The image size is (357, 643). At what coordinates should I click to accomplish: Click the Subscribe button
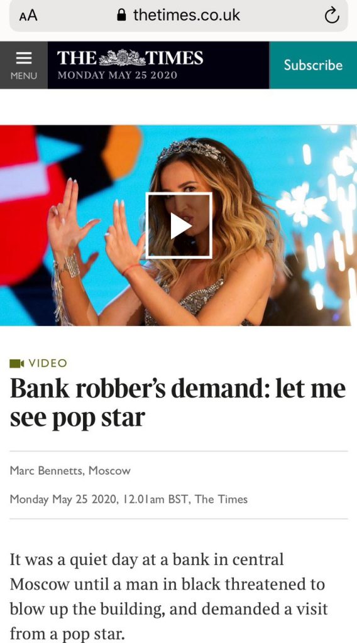tap(313, 65)
